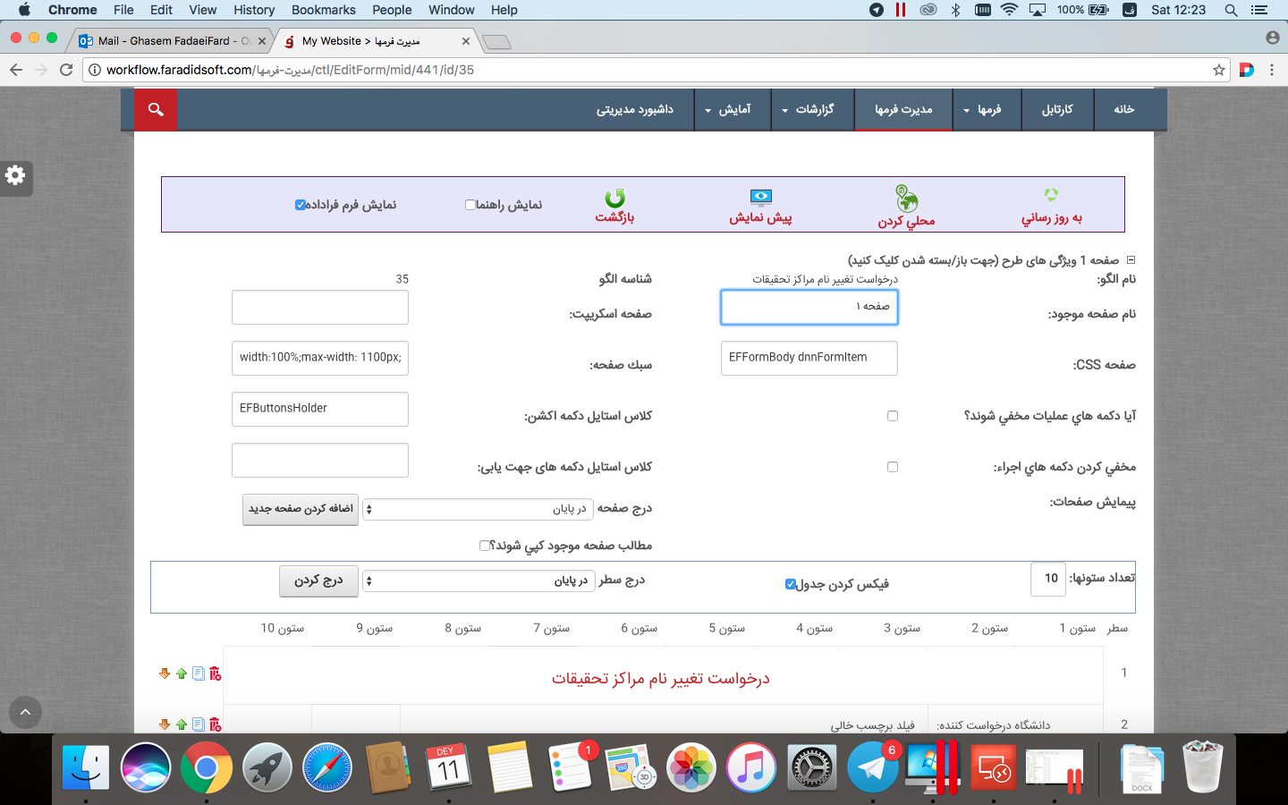Screen dimensions: 1288x805
Task: Toggle فیکس کردن جدول (fix table) checkbox
Action: click(x=791, y=584)
